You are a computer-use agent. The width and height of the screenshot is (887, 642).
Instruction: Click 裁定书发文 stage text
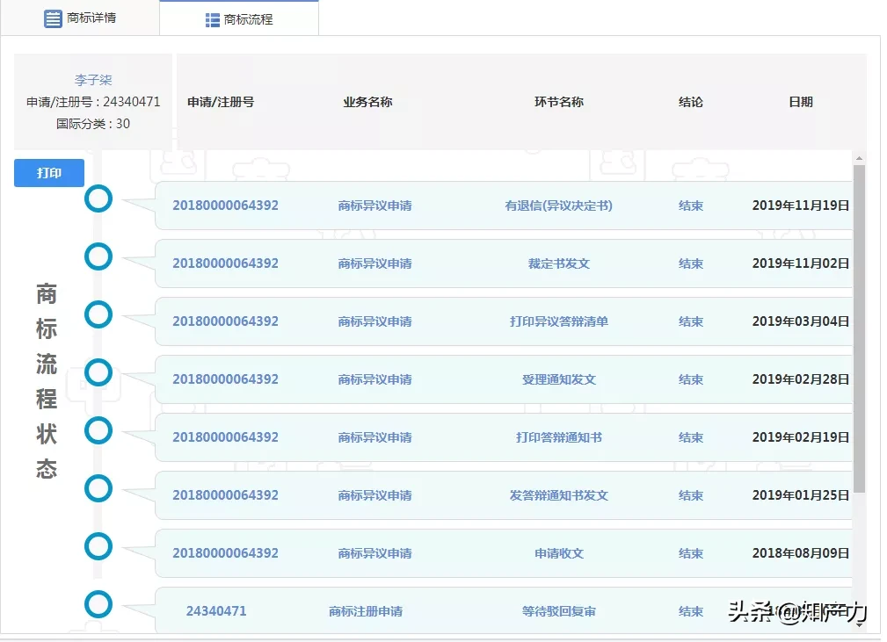[x=559, y=264]
